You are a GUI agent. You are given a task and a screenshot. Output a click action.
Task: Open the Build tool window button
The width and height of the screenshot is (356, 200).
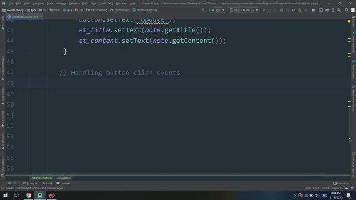click(47, 183)
